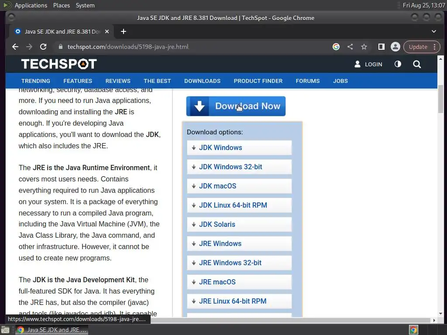Click the padlock site info icon
Image resolution: width=447 pixels, height=335 pixels.
[60, 47]
